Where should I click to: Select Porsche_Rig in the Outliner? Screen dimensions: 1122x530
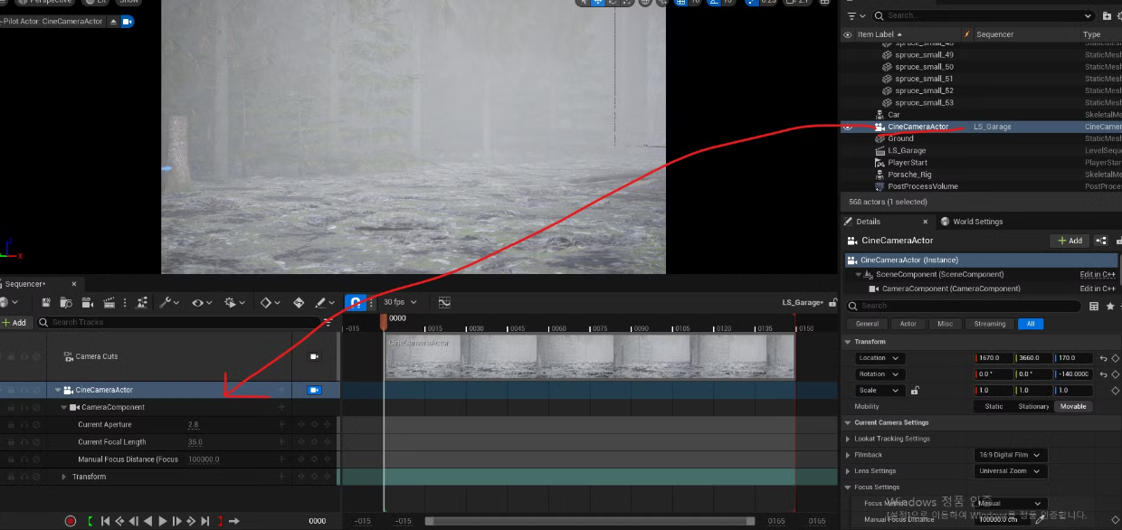point(909,175)
